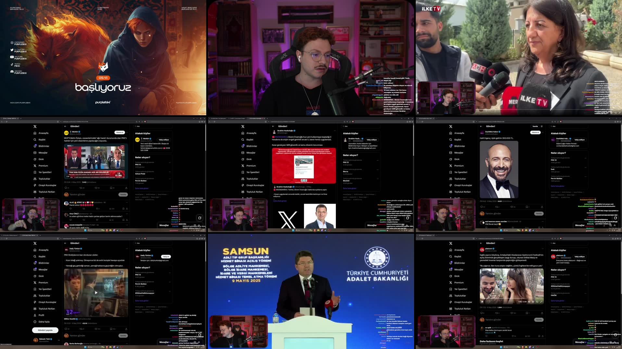Screen dimensions: 622x349
Task: Click Daha fazla göster under trends in the platcorn window
Action: click(x=557, y=301)
